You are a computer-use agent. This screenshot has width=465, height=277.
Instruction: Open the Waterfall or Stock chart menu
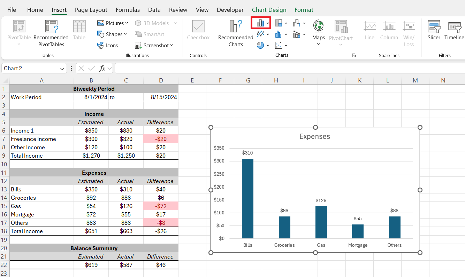pos(299,23)
